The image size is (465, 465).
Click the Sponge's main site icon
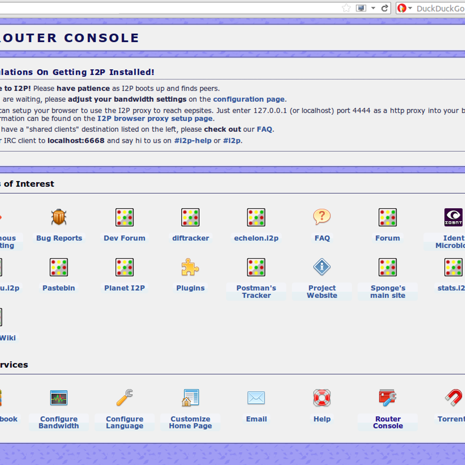coord(388,267)
